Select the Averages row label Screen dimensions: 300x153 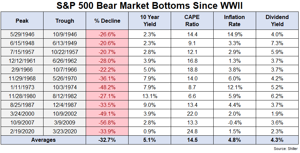coord(44,140)
